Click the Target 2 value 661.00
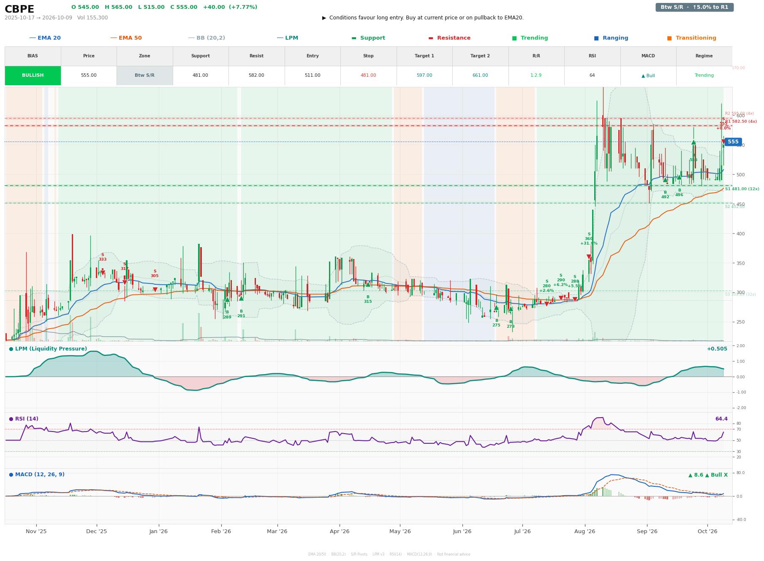 tap(480, 76)
